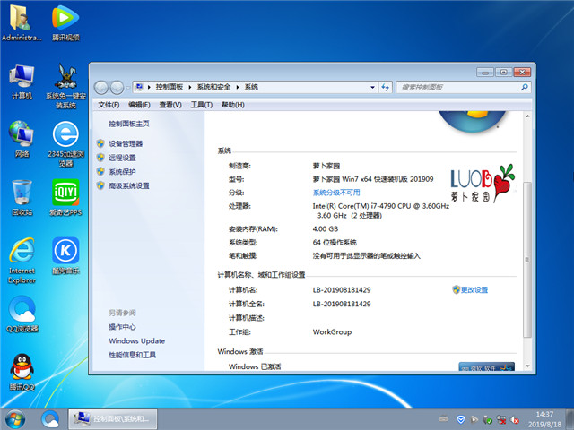
Task: Open QQ browser pinned on taskbar
Action: click(x=50, y=419)
